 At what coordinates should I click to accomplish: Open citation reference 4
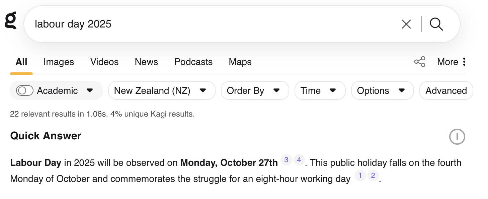[299, 160]
